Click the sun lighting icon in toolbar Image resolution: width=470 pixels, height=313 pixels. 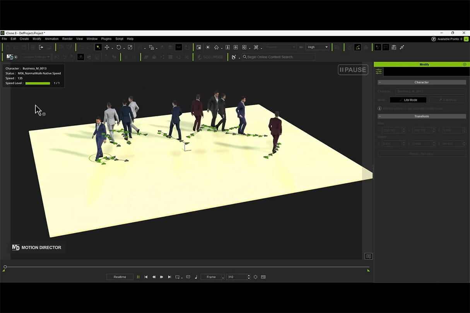coord(208,47)
